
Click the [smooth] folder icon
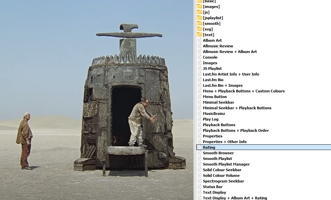click(199, 24)
